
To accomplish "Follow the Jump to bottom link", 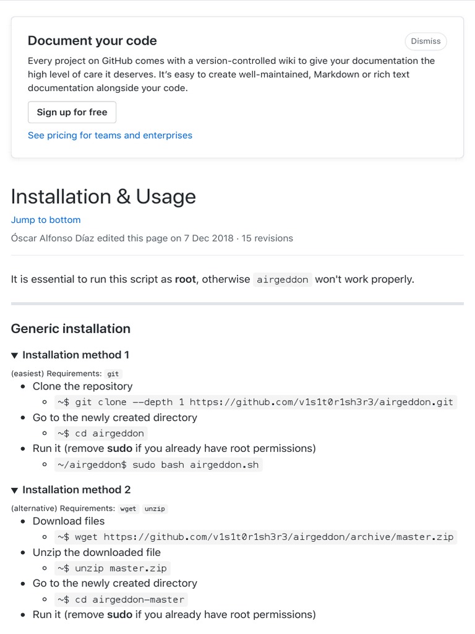I will tap(46, 220).
